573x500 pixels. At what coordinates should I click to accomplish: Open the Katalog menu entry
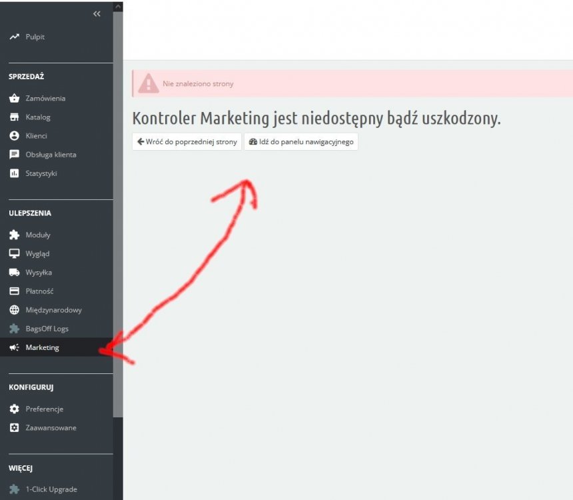coord(38,117)
